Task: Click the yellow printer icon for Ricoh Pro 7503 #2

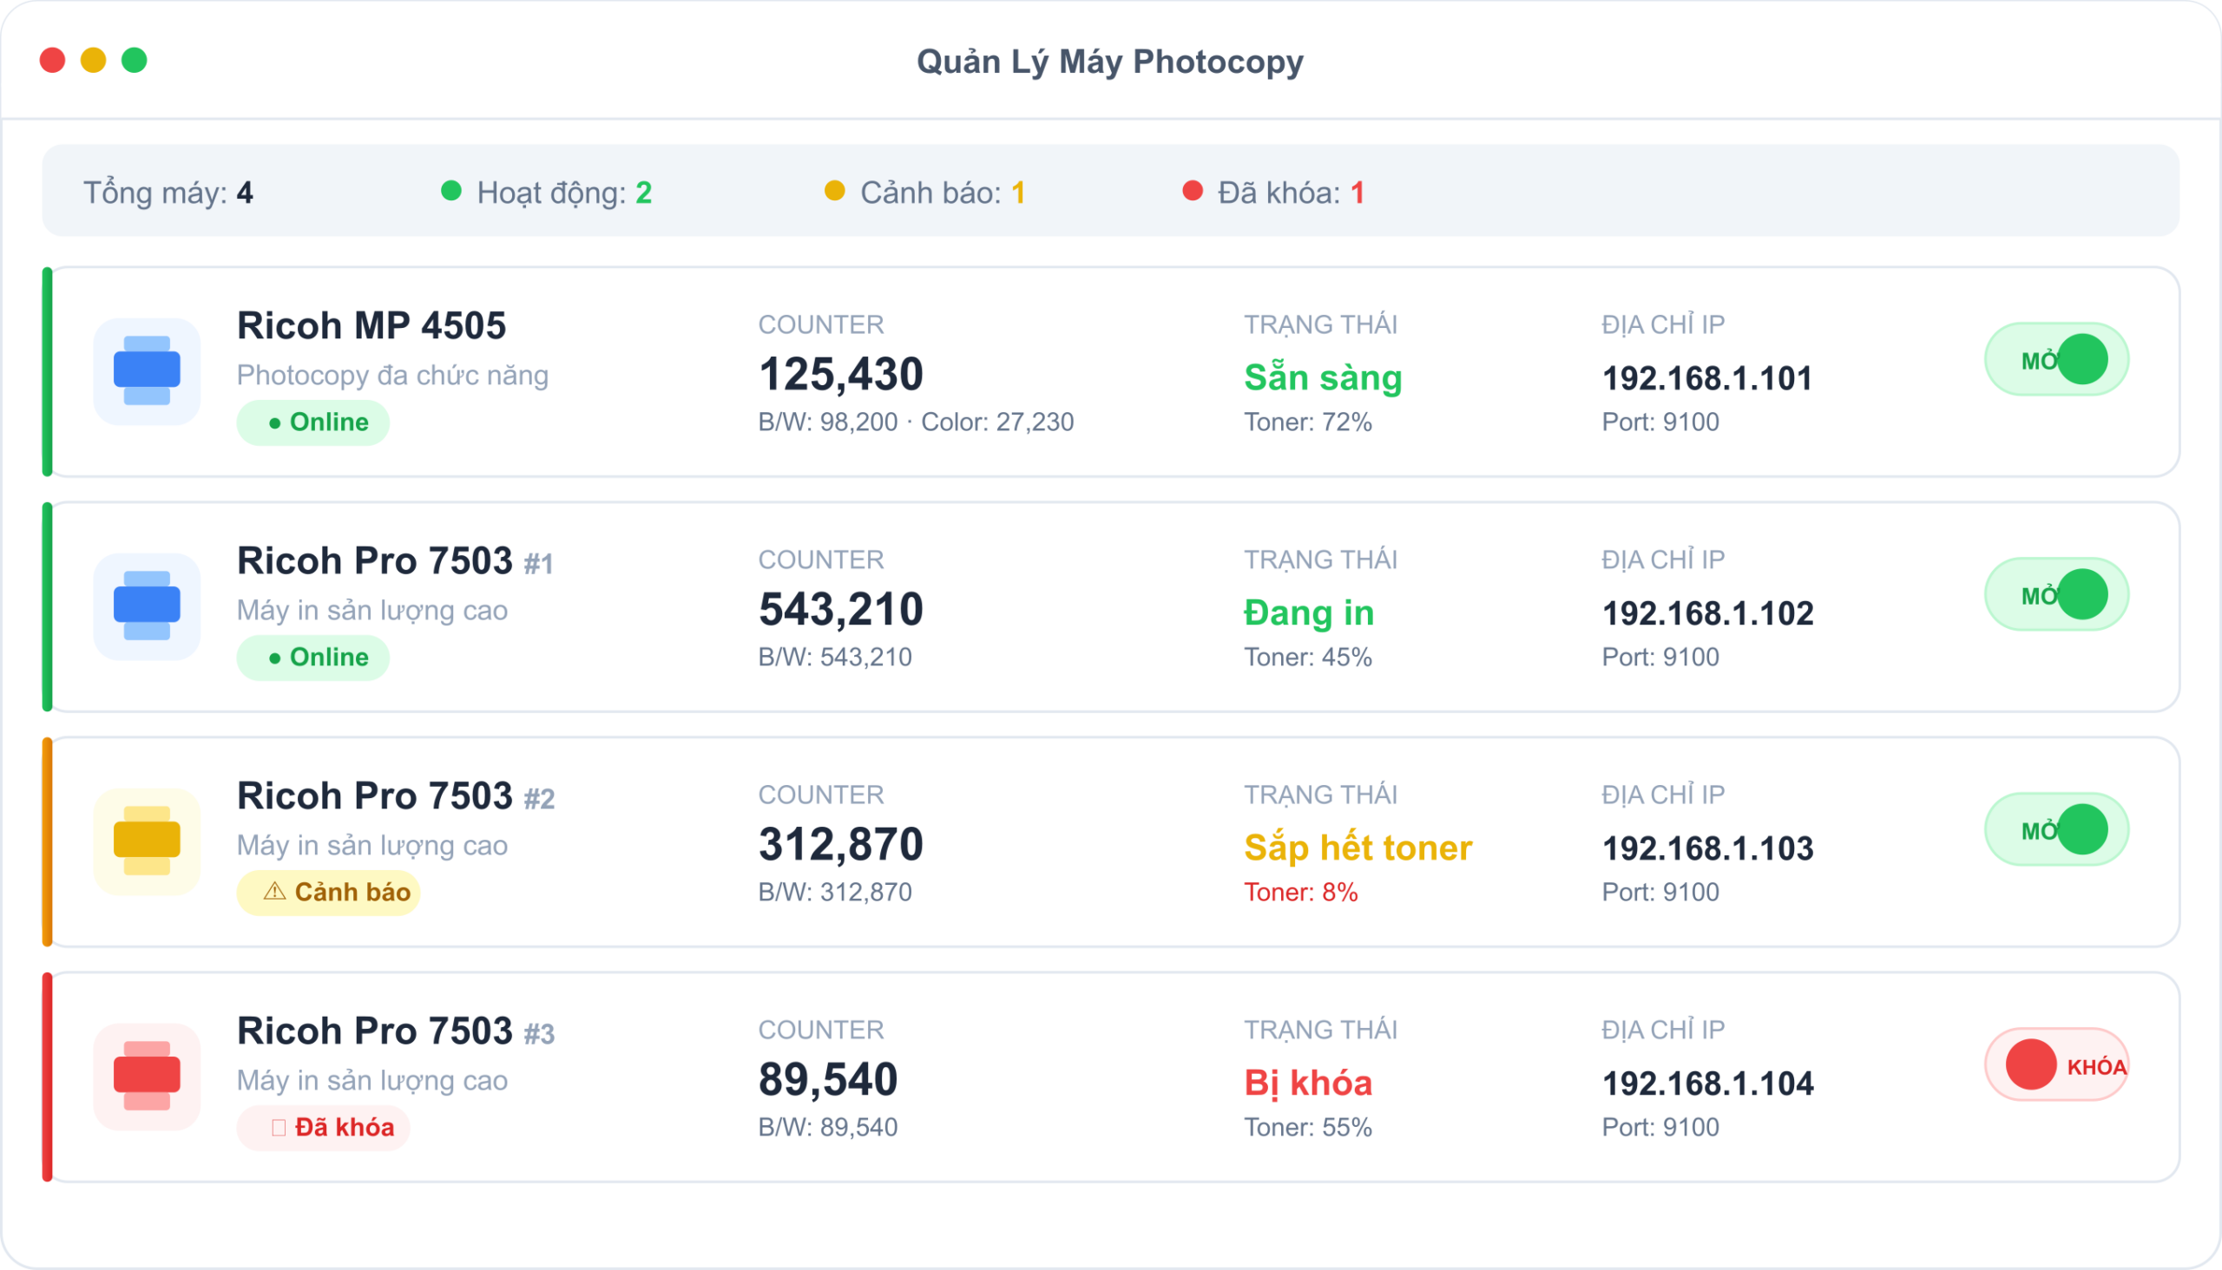Action: [147, 841]
